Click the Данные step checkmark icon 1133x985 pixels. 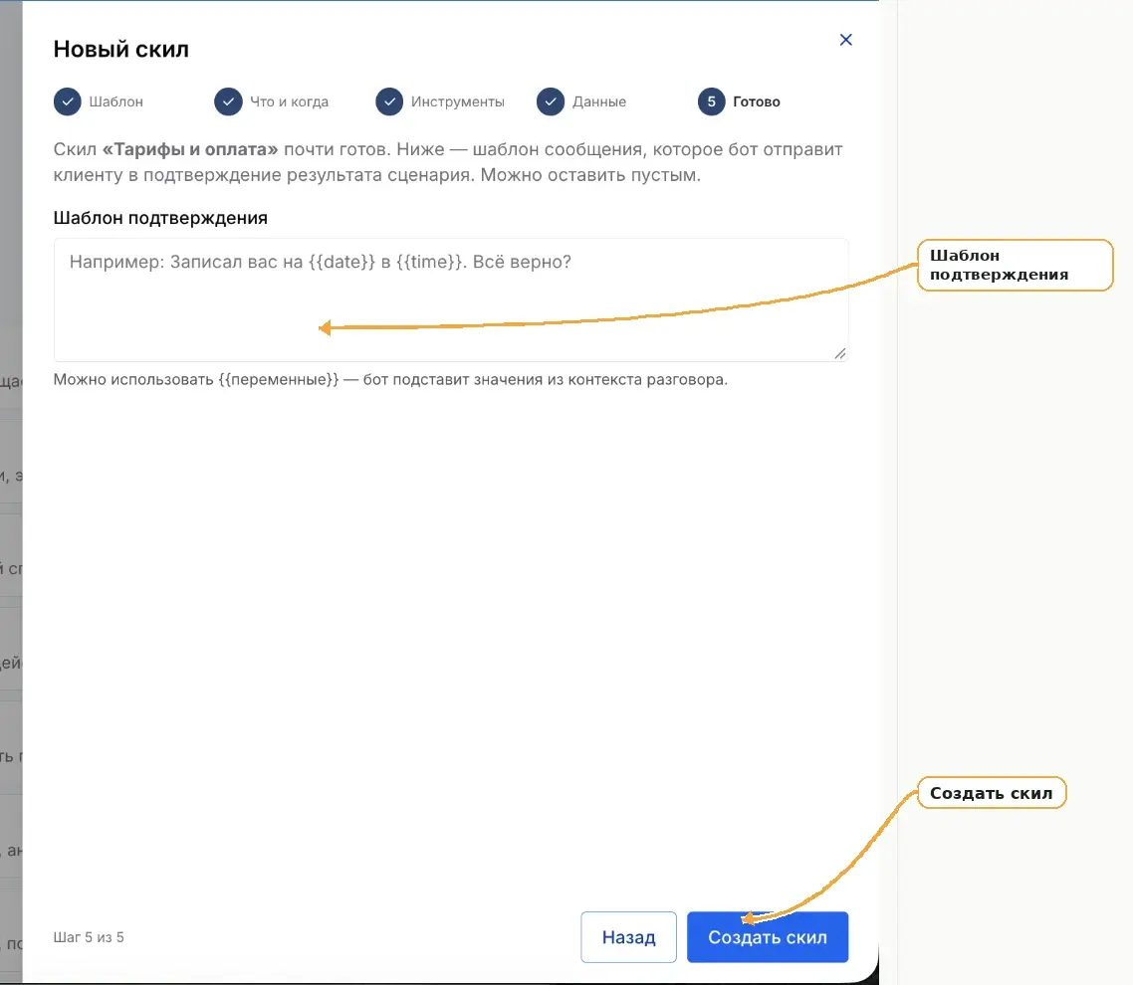tap(551, 101)
